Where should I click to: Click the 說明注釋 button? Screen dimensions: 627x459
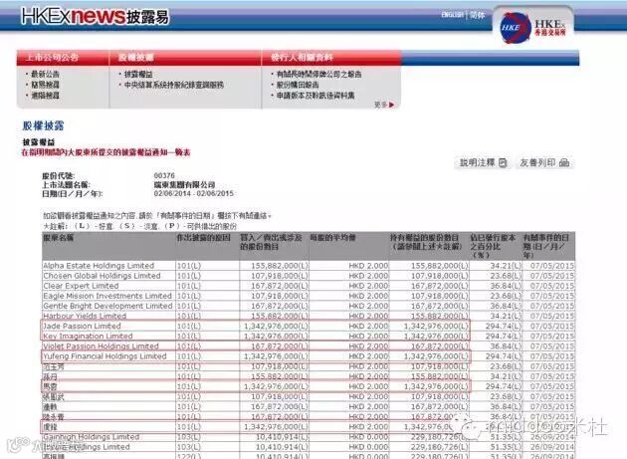pos(483,162)
